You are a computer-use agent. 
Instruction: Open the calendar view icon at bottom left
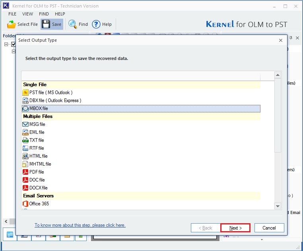click(x=10, y=234)
